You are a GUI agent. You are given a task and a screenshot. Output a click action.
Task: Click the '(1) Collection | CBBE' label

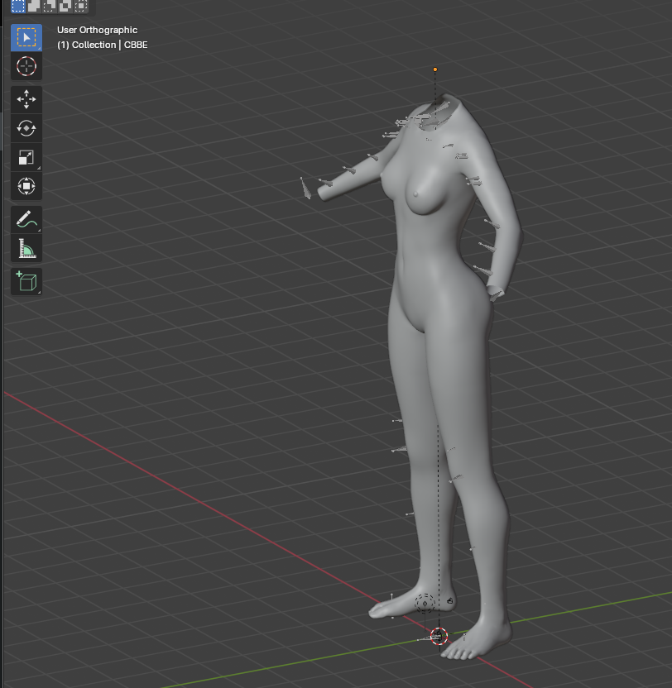[x=103, y=45]
